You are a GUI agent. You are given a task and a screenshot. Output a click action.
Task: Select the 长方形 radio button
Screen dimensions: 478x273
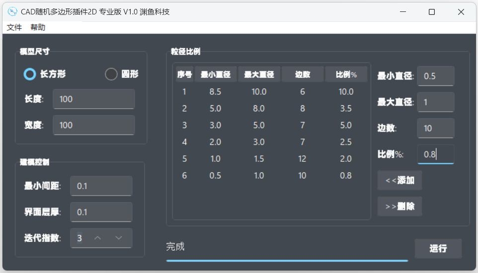(x=30, y=74)
